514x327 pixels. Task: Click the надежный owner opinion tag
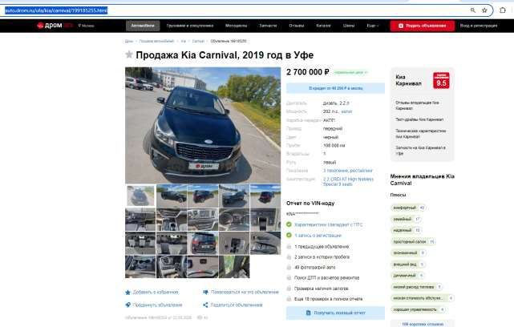(407, 230)
